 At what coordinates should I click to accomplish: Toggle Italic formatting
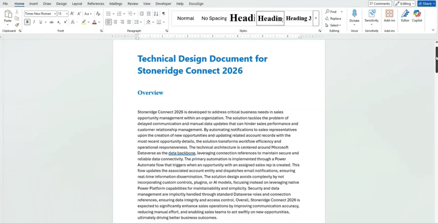34,22
